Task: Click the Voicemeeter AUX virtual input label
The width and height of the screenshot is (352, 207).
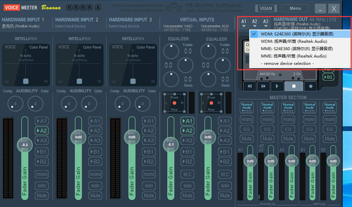Action: [215, 26]
